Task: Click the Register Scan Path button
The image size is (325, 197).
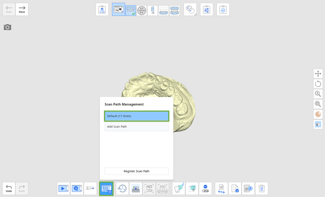Action: pos(137,171)
